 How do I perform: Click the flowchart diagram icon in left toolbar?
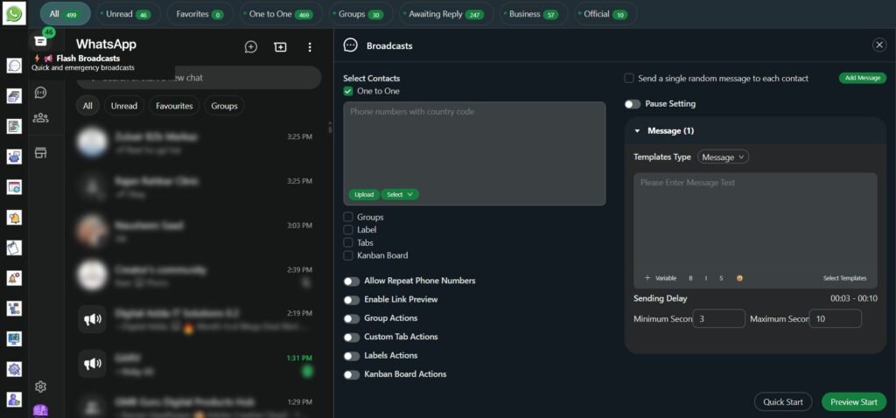tap(14, 309)
